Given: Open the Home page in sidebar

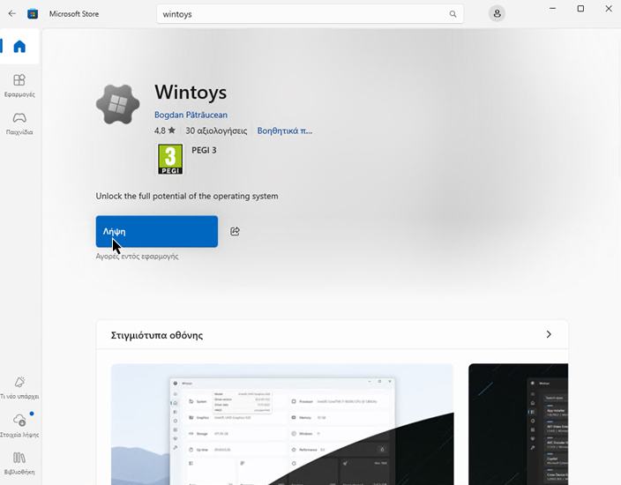Looking at the screenshot, I should click(x=19, y=47).
